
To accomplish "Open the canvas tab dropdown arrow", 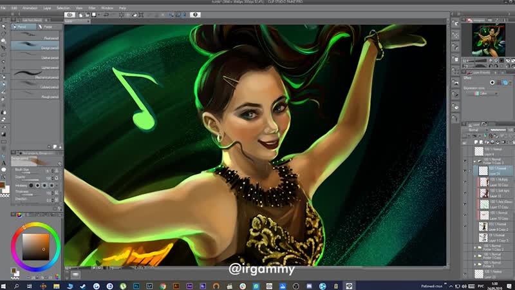I will (x=88, y=21).
